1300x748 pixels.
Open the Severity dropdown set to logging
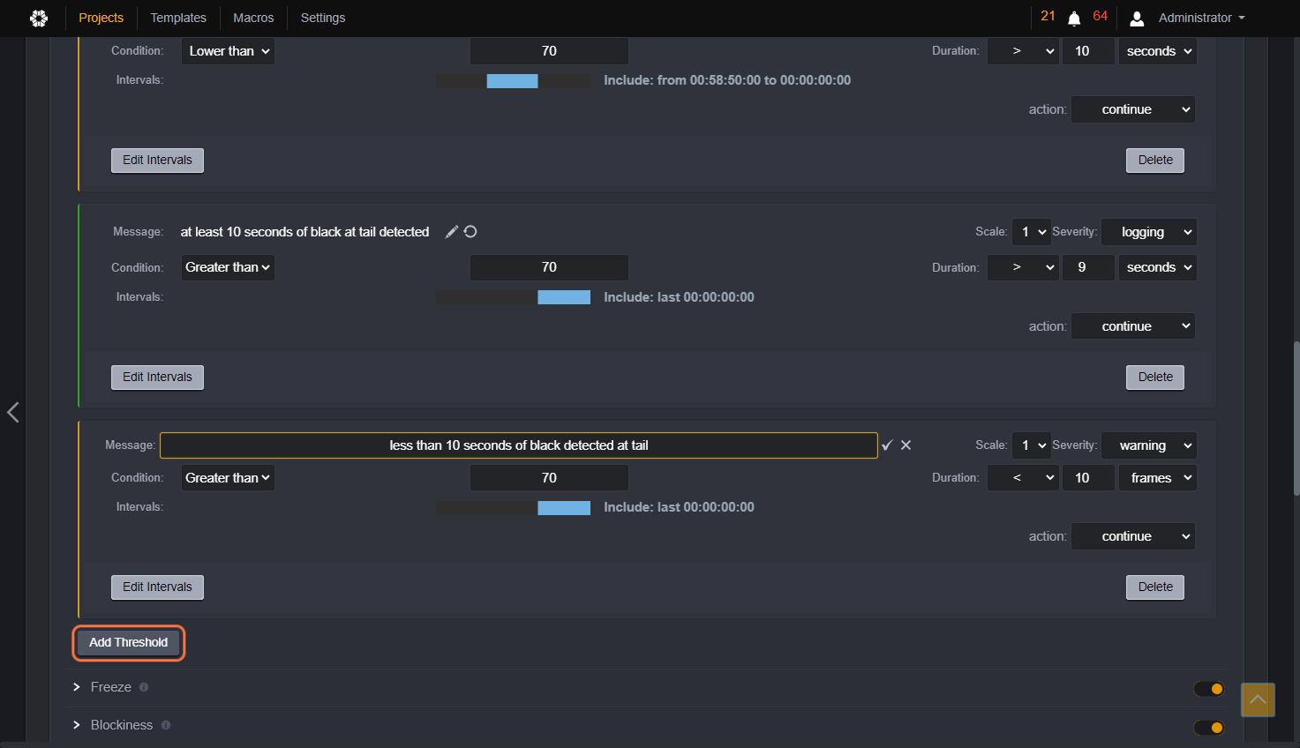point(1148,232)
